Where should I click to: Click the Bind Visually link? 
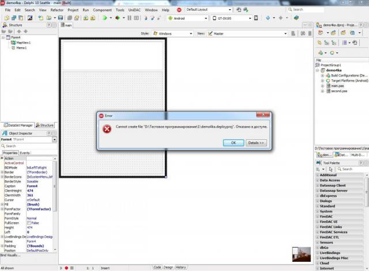[10, 255]
